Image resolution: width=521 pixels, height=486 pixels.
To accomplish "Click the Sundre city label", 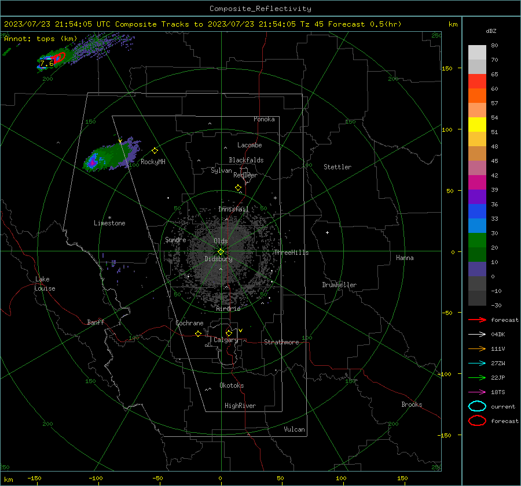I will tap(175, 239).
